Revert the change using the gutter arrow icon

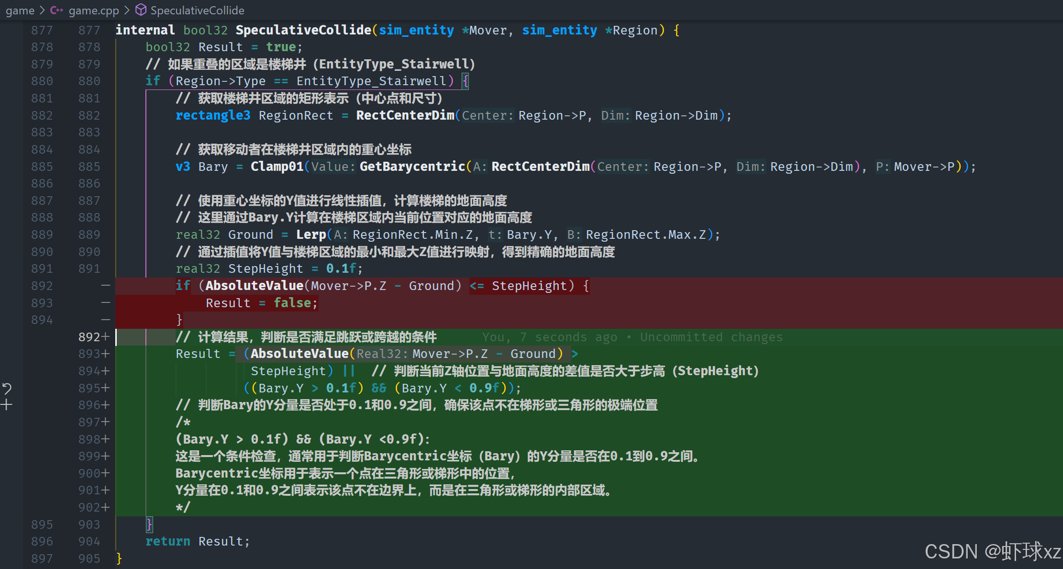(7, 388)
